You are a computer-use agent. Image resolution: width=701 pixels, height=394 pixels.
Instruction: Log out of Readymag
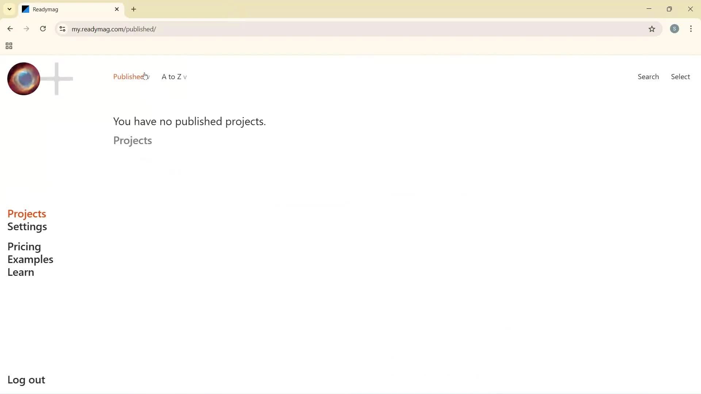(x=26, y=379)
